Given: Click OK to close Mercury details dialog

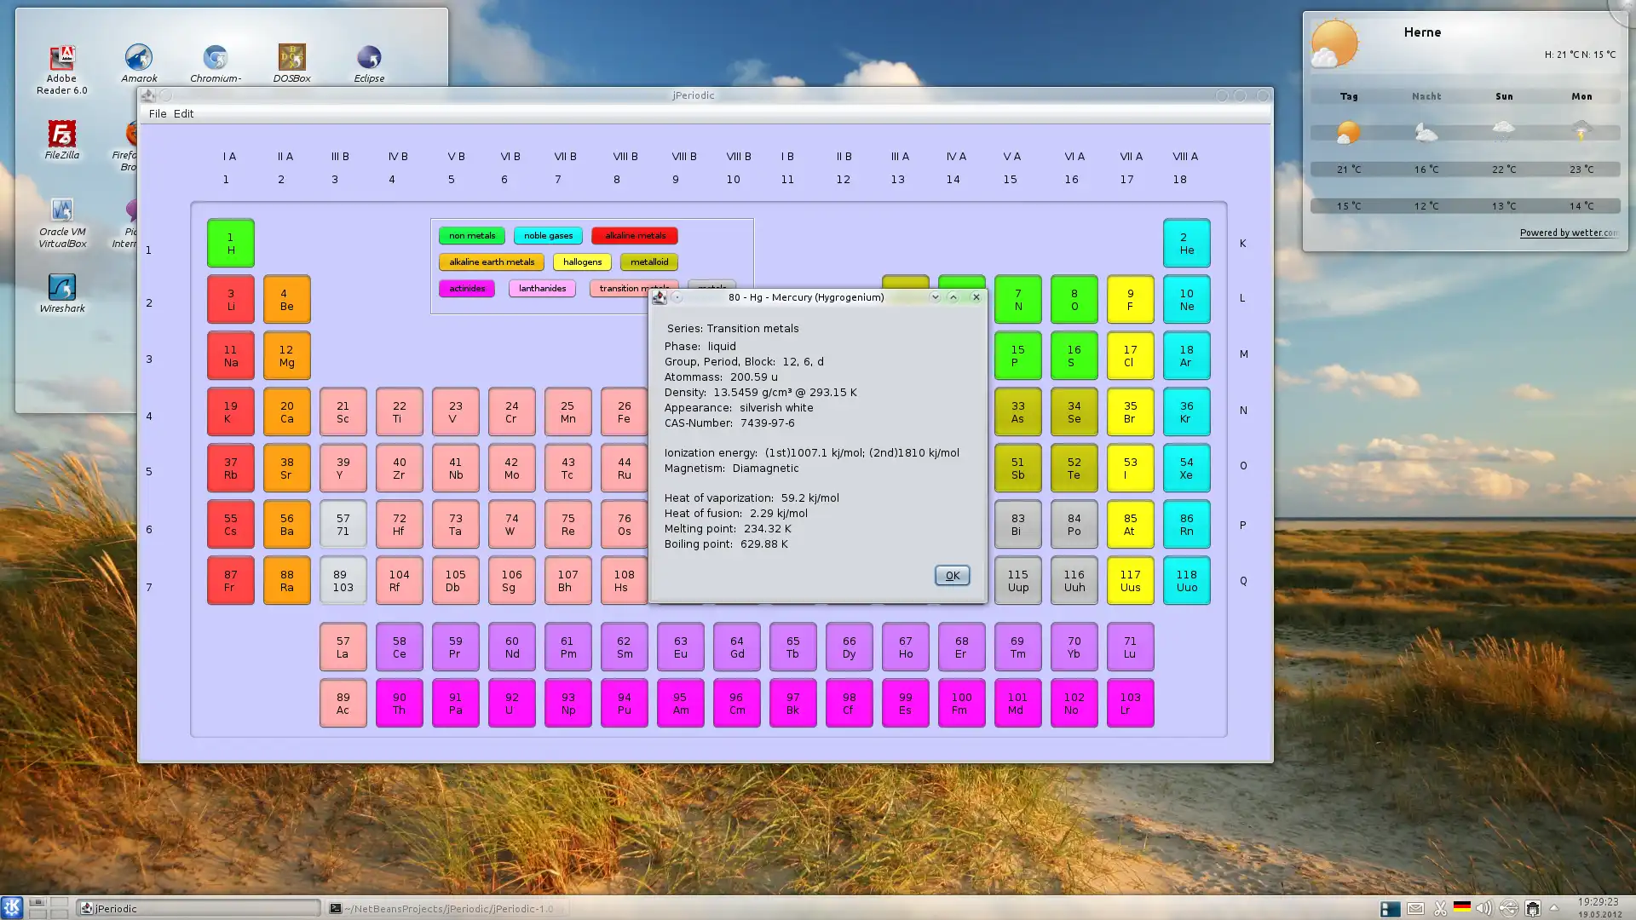Looking at the screenshot, I should point(952,575).
